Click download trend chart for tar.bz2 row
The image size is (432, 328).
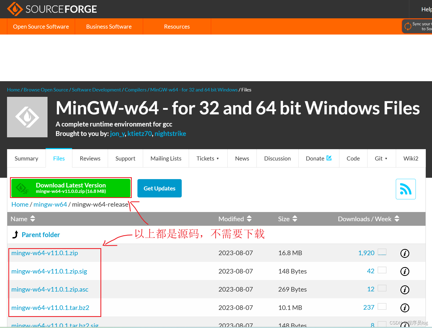[382, 306]
